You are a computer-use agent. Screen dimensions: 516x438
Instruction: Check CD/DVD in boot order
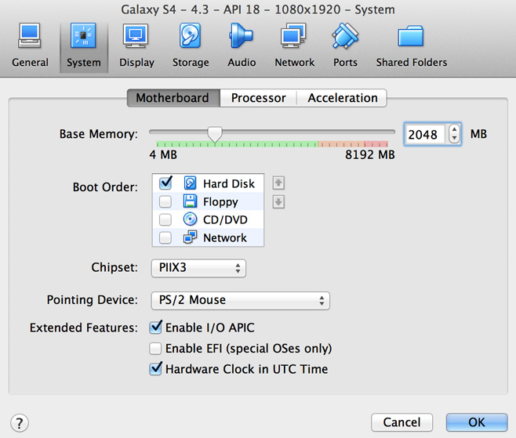pyautogui.click(x=165, y=219)
